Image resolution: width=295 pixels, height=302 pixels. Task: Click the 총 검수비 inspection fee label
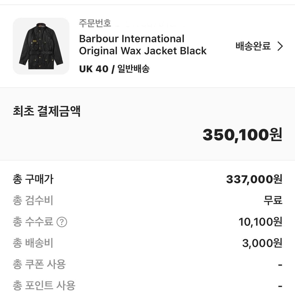pyautogui.click(x=33, y=201)
